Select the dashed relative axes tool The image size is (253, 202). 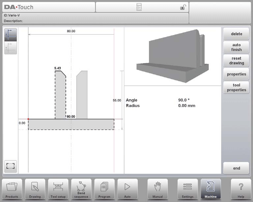(x=11, y=48)
